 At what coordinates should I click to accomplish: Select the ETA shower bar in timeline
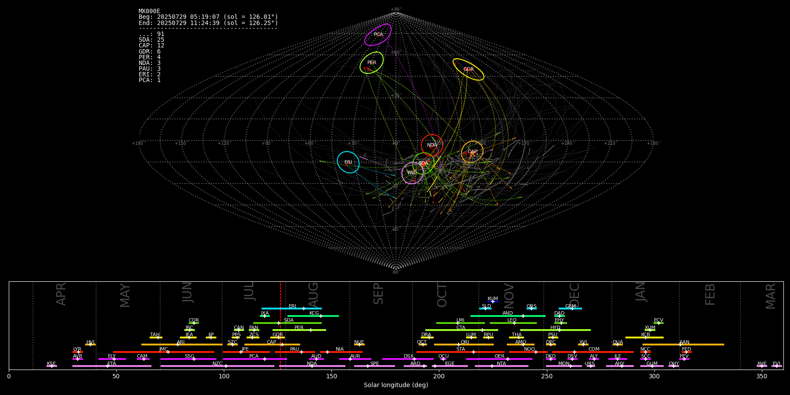pos(112,366)
